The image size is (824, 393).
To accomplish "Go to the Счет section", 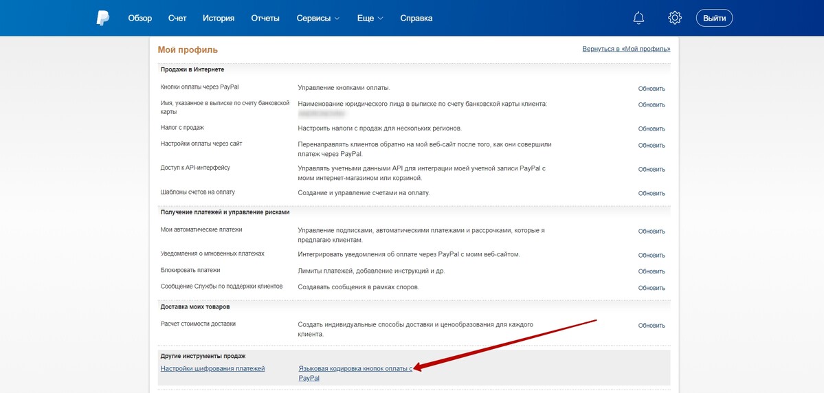I will (177, 18).
